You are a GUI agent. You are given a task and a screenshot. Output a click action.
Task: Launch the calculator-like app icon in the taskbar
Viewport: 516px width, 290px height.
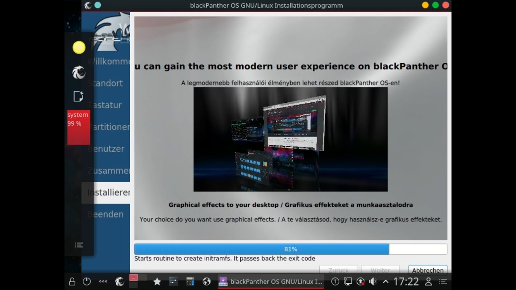(190, 282)
